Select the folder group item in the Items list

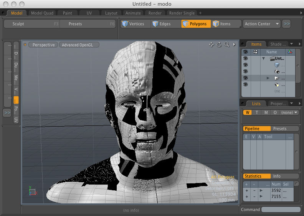(x=277, y=78)
